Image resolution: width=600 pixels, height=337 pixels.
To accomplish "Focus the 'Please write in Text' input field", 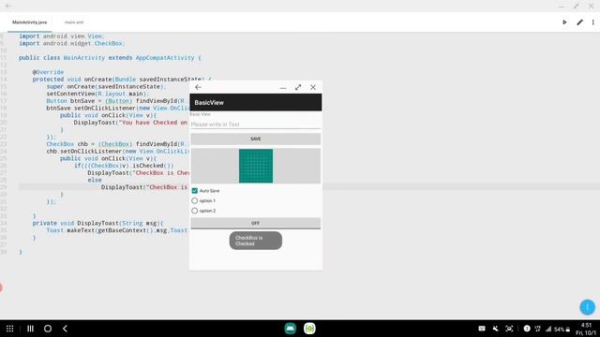I will (256, 125).
